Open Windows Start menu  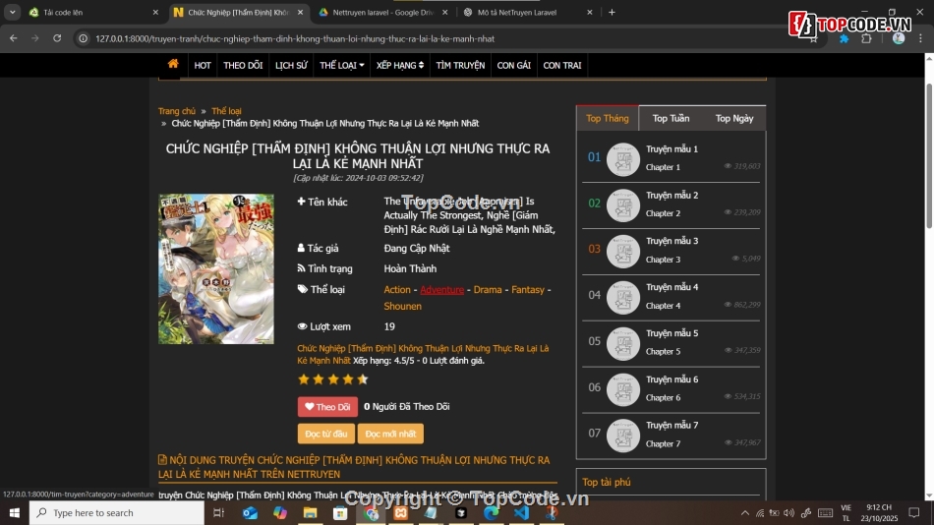pyautogui.click(x=15, y=513)
